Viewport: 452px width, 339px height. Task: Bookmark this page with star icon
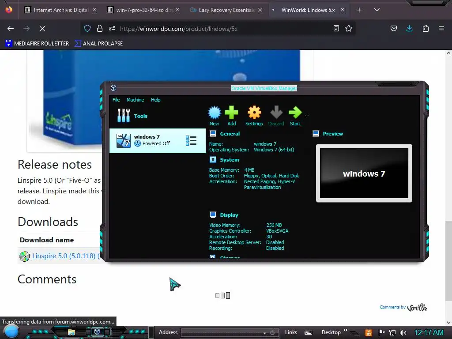pos(349,28)
